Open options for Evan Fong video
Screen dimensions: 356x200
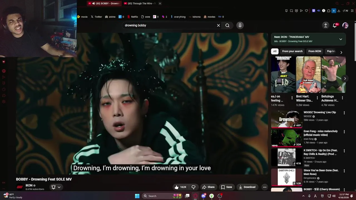click(344, 132)
